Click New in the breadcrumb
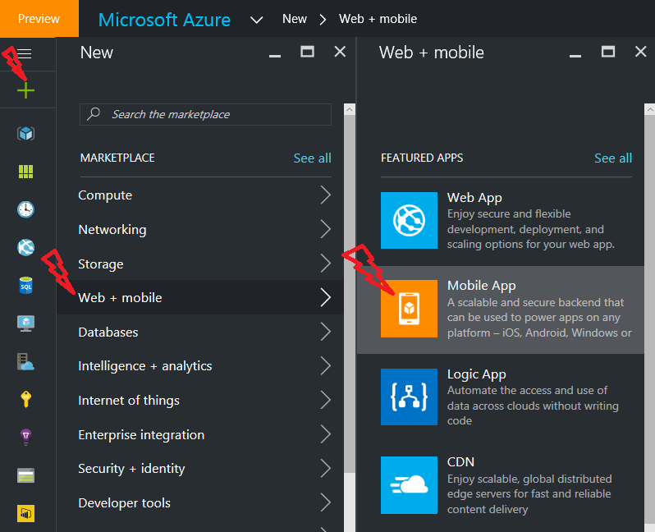Image resolution: width=655 pixels, height=532 pixels. pos(295,19)
